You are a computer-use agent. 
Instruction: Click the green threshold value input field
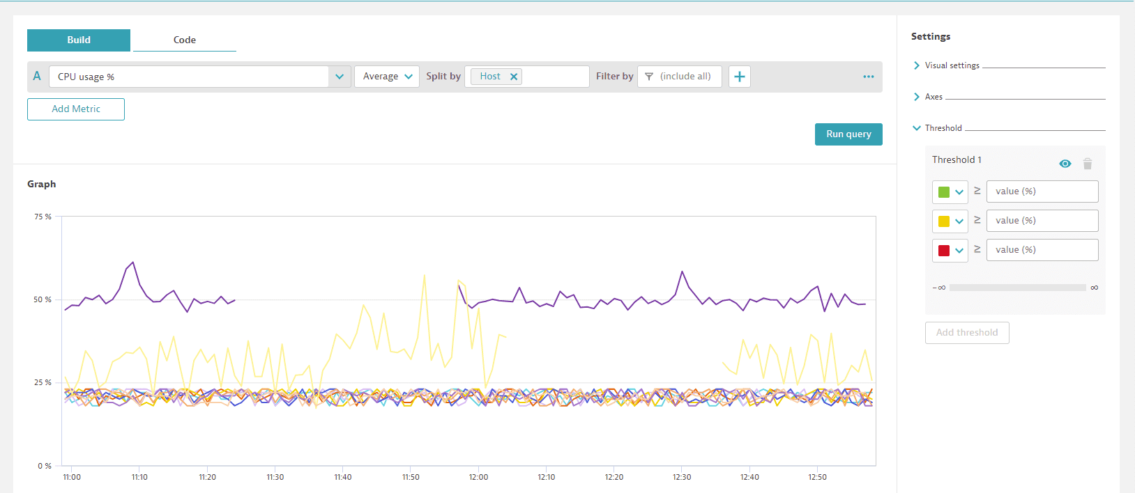pyautogui.click(x=1042, y=191)
